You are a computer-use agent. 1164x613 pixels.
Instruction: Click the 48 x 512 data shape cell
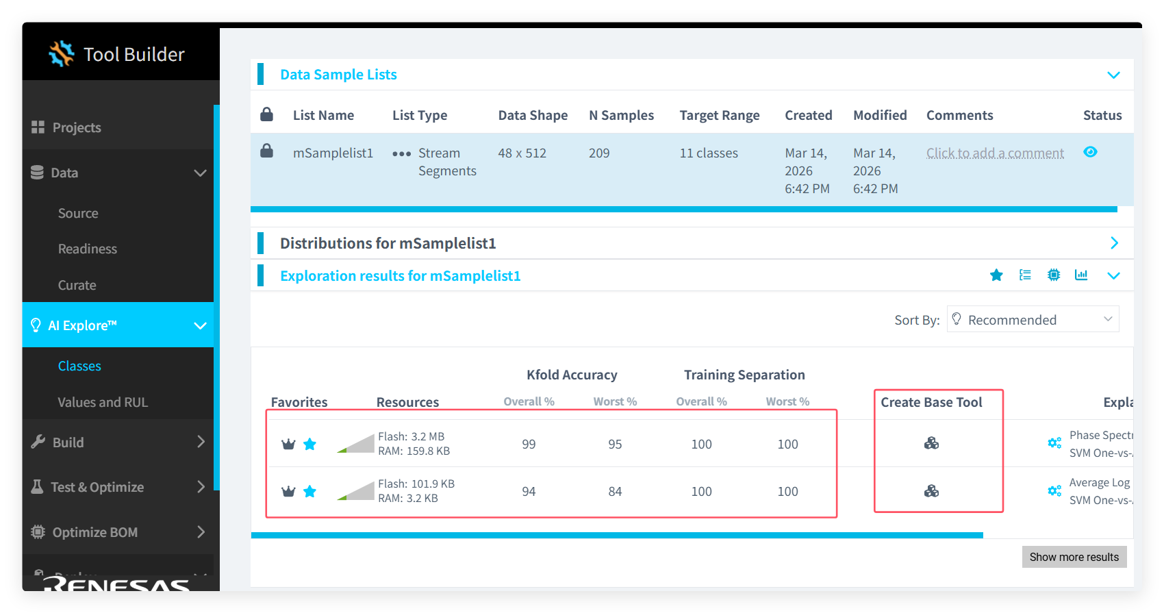tap(522, 153)
